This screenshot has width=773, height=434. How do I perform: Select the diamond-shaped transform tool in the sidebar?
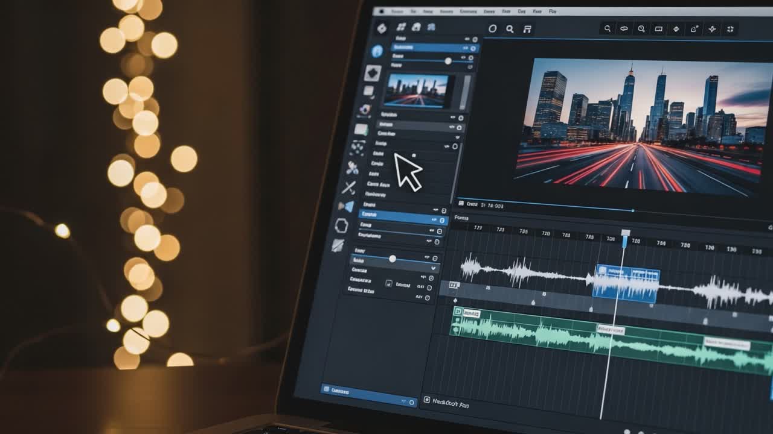click(x=371, y=74)
